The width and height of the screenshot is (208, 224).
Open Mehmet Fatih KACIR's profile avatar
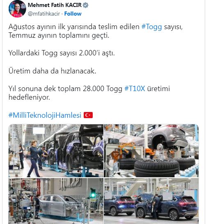(17, 9)
